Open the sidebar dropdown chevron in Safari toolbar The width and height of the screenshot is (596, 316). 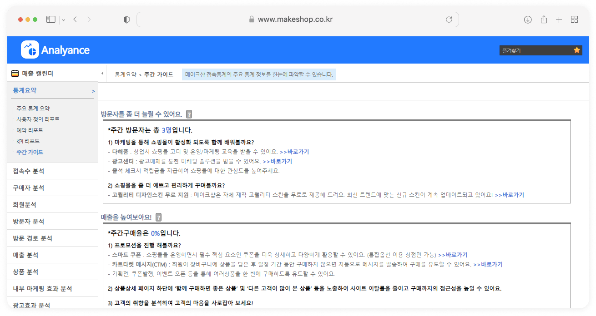[x=63, y=20]
